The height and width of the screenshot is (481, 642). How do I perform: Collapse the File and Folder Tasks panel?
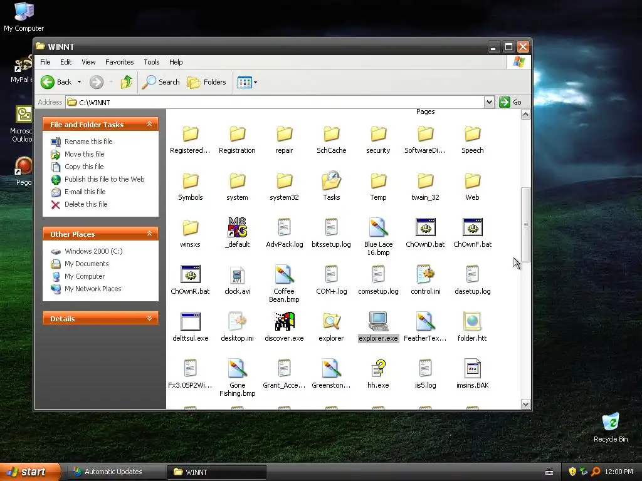(149, 124)
